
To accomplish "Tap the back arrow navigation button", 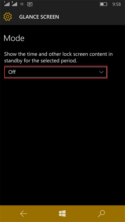I will click(x=23, y=214).
